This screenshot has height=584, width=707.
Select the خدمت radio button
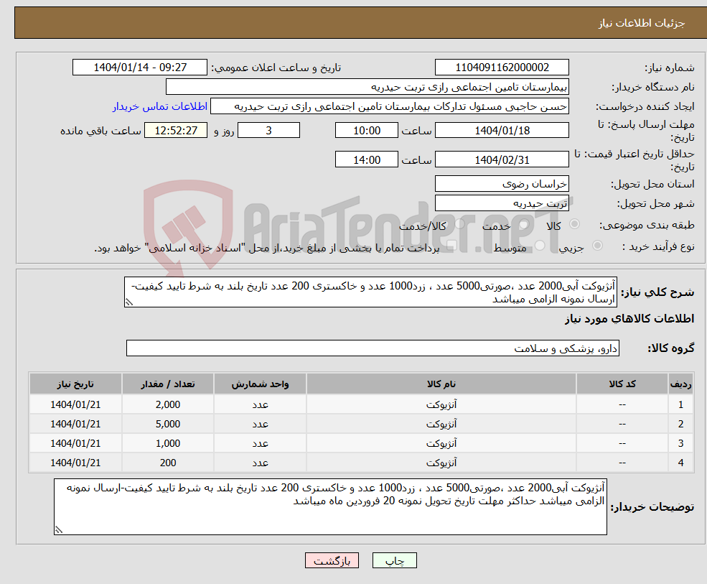[524, 224]
